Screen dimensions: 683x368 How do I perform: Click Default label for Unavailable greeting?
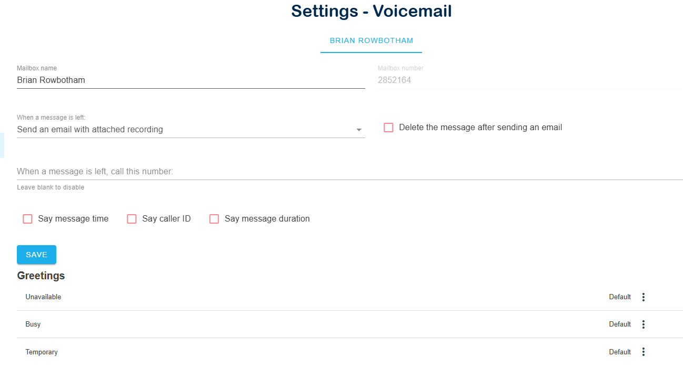[x=620, y=297]
